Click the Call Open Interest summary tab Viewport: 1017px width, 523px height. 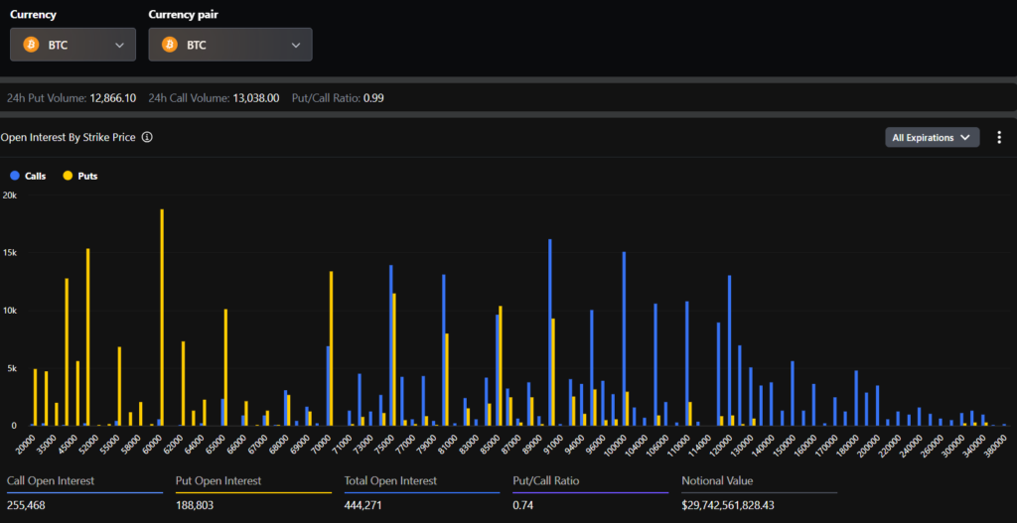click(x=50, y=481)
